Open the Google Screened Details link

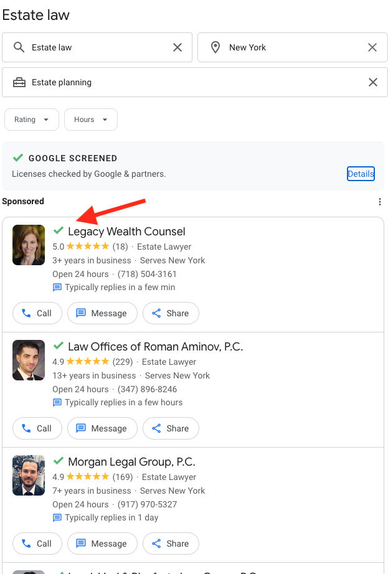coord(361,174)
